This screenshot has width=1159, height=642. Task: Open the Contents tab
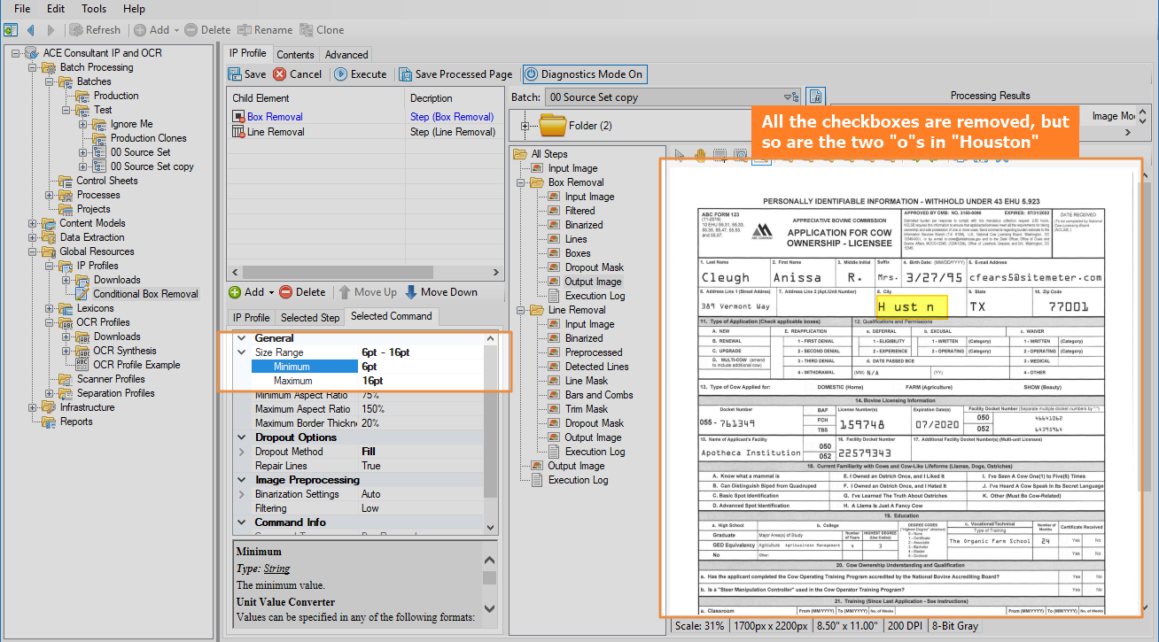pyautogui.click(x=295, y=54)
